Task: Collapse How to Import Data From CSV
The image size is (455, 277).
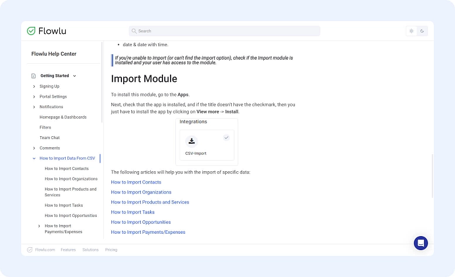Action: point(34,158)
